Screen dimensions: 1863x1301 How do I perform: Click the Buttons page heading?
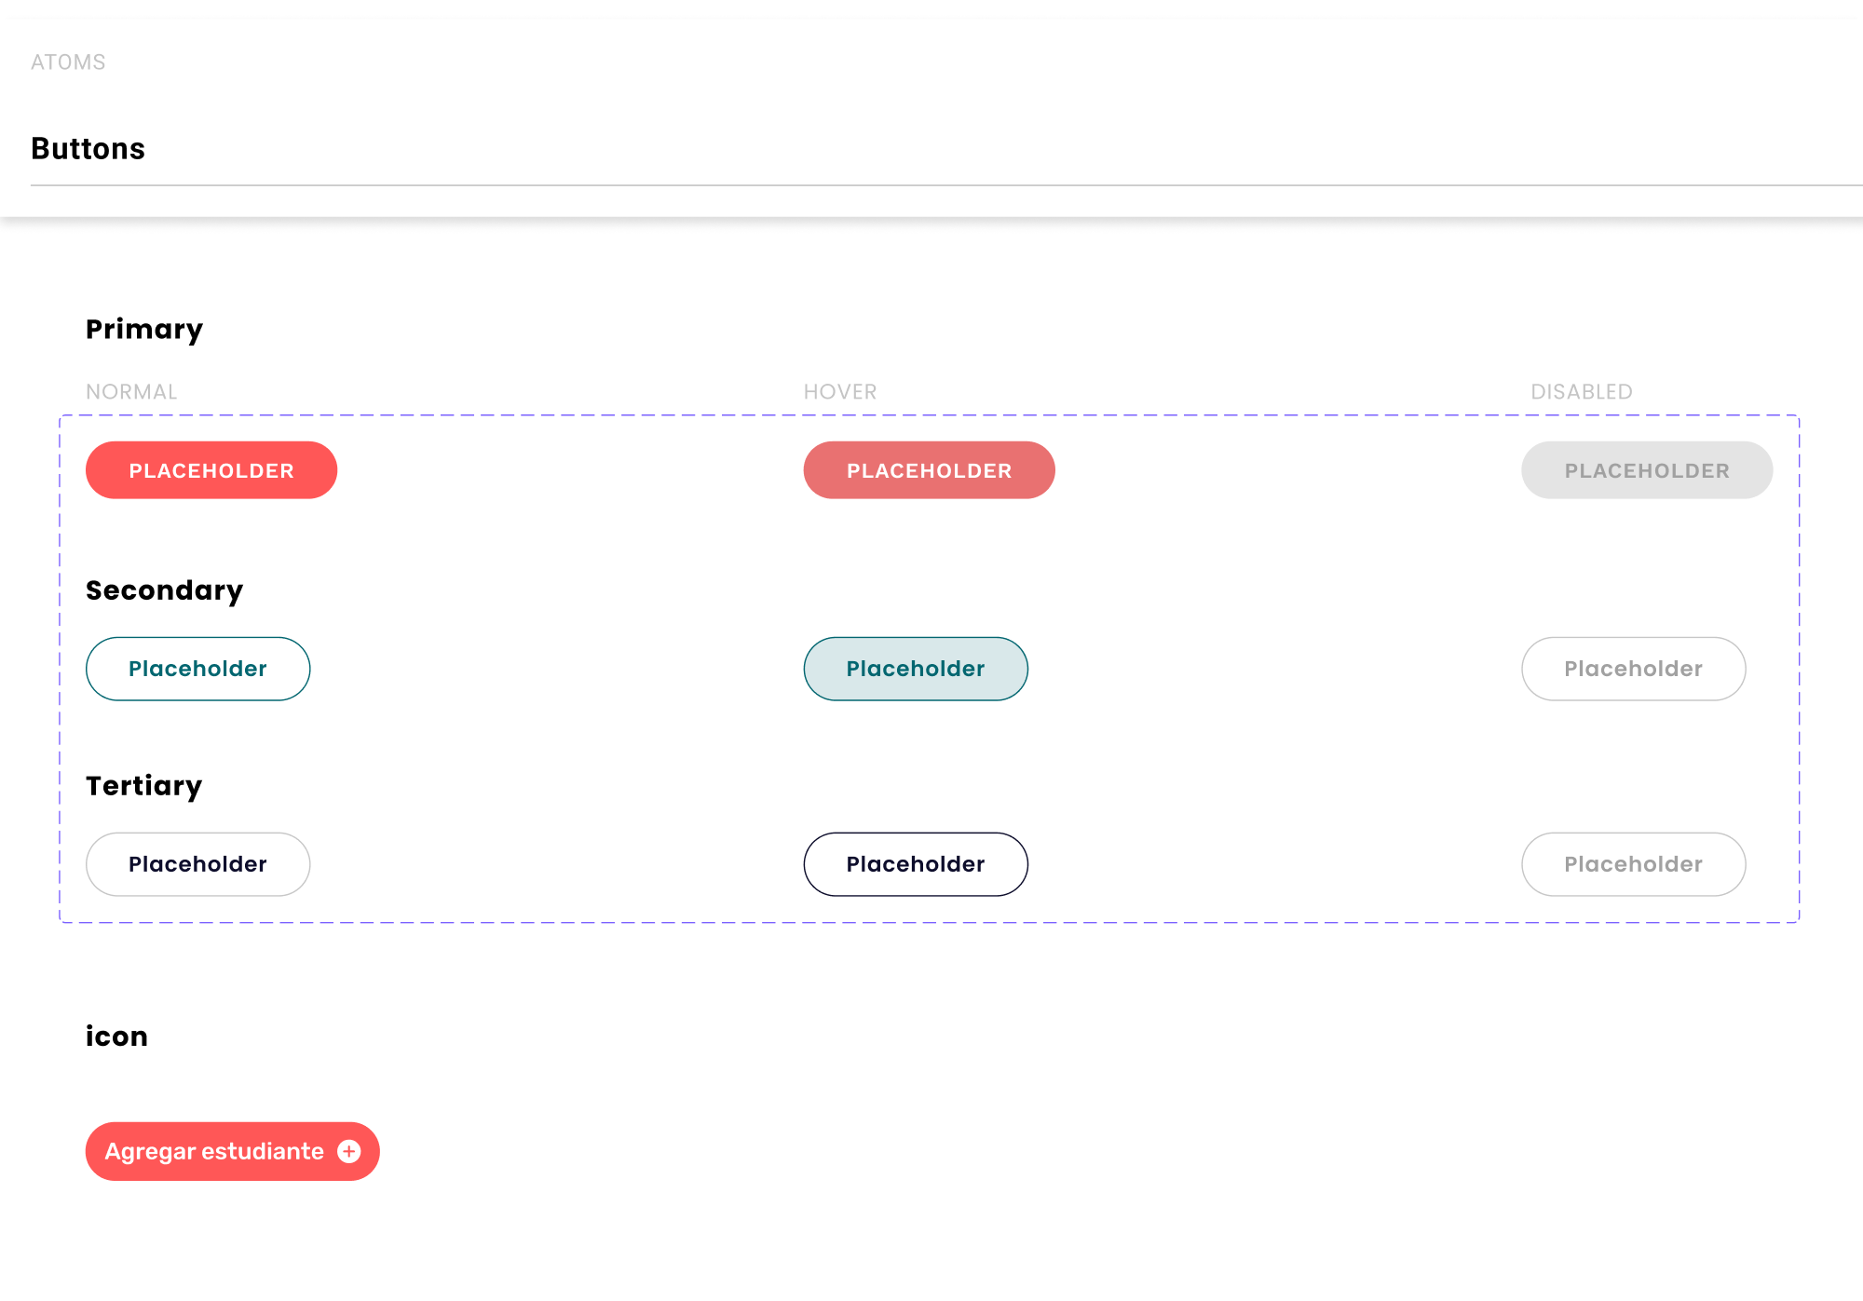(x=88, y=149)
